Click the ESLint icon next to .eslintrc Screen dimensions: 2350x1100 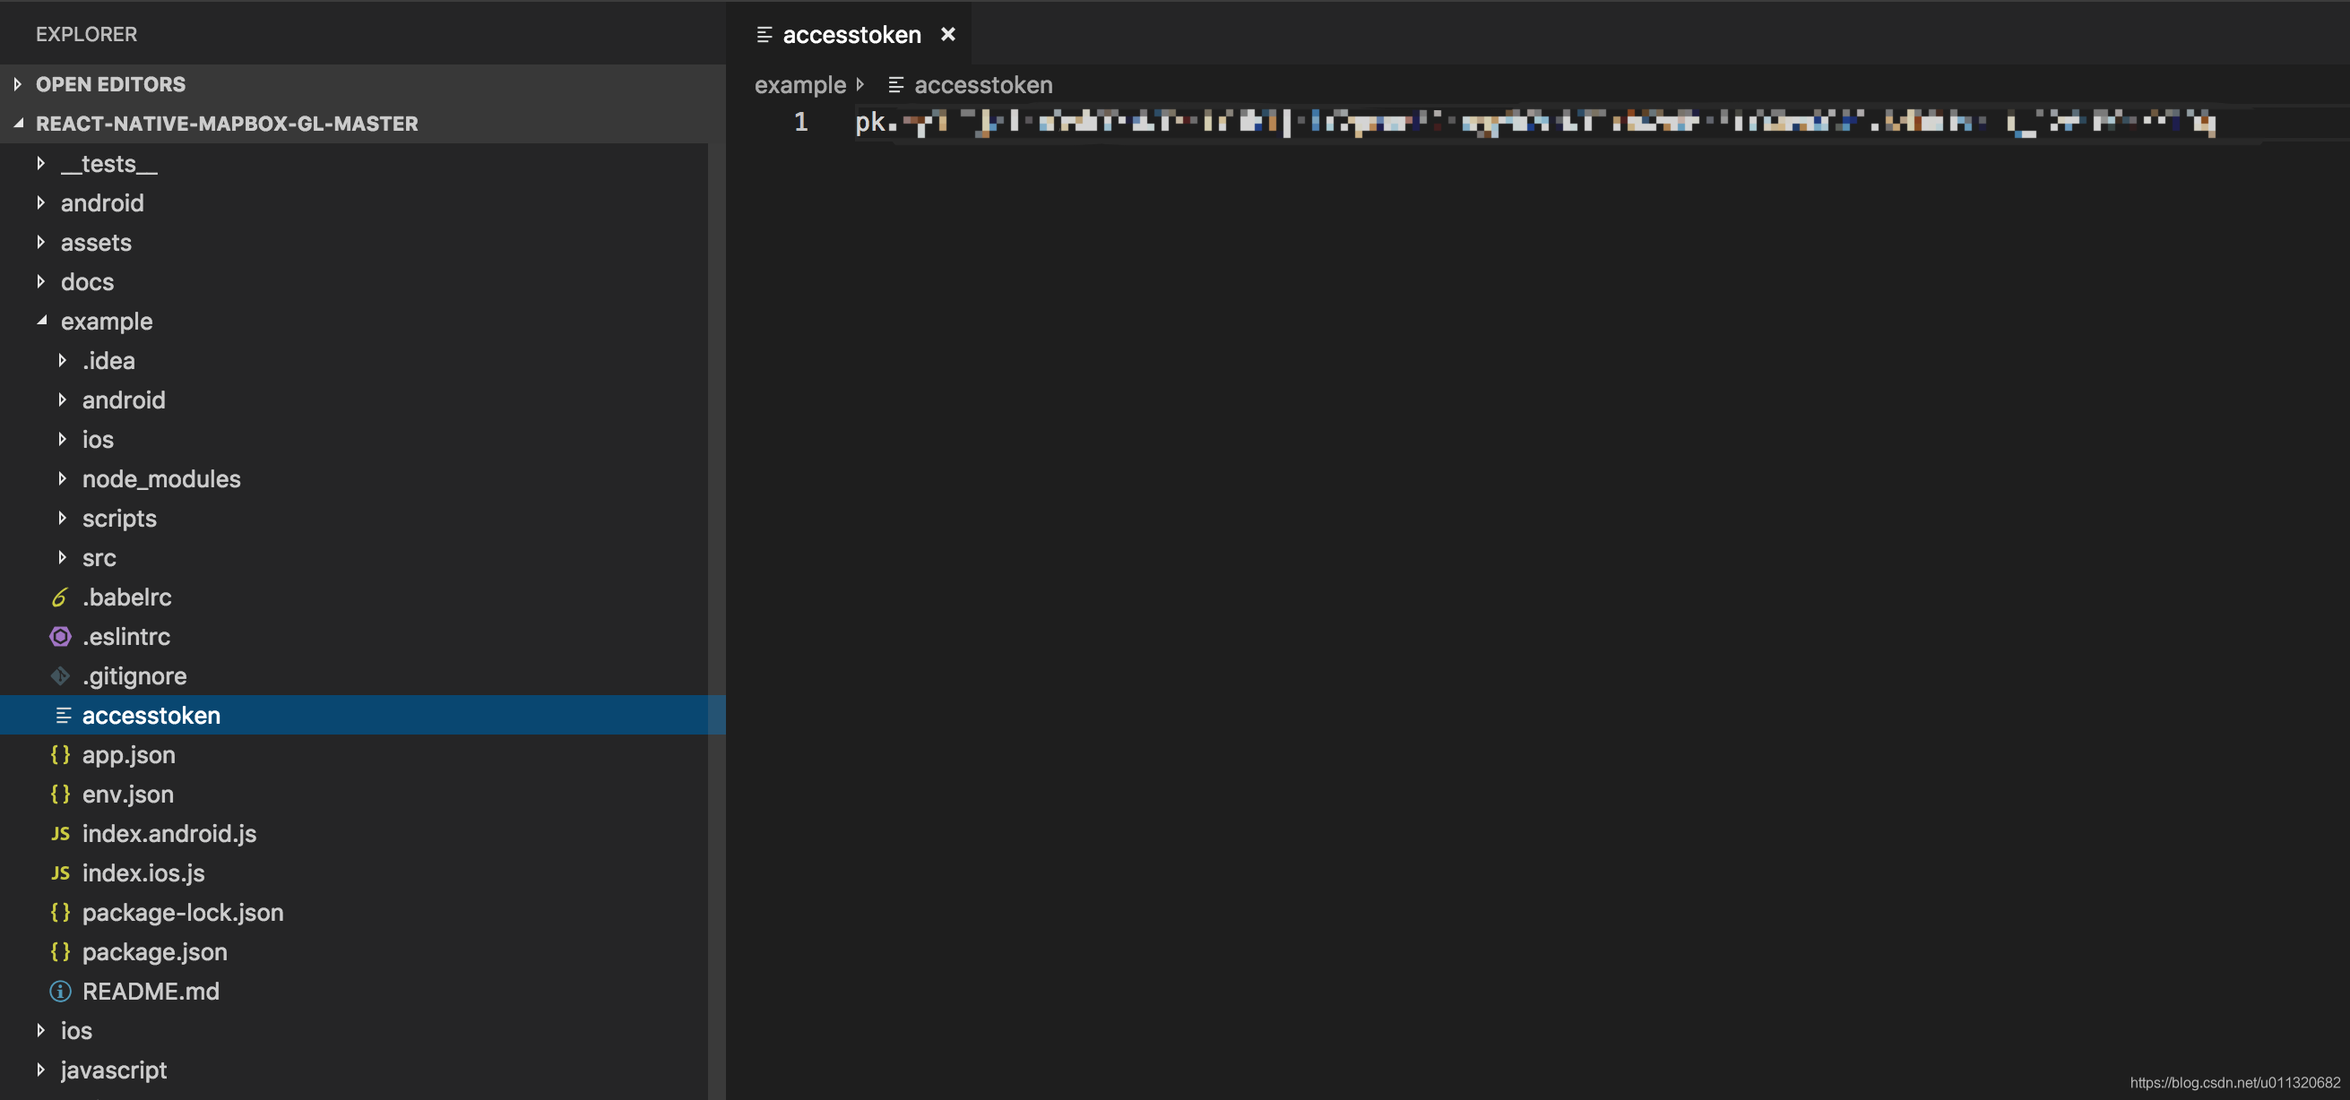[x=60, y=637]
